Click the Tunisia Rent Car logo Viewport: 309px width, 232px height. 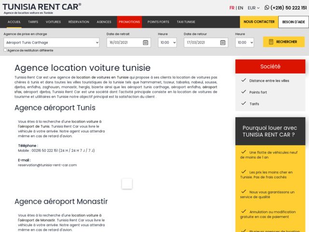point(42,9)
